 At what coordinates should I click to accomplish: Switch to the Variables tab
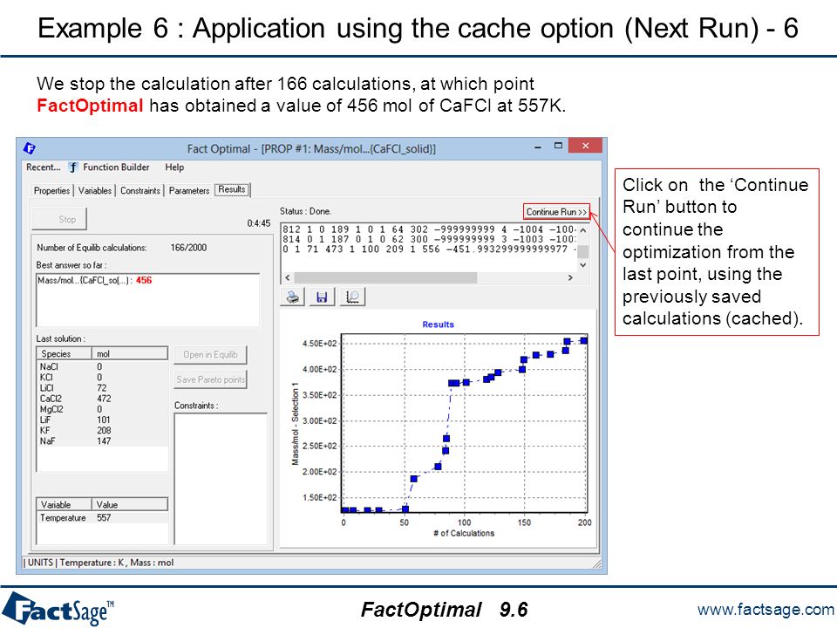pyautogui.click(x=94, y=191)
